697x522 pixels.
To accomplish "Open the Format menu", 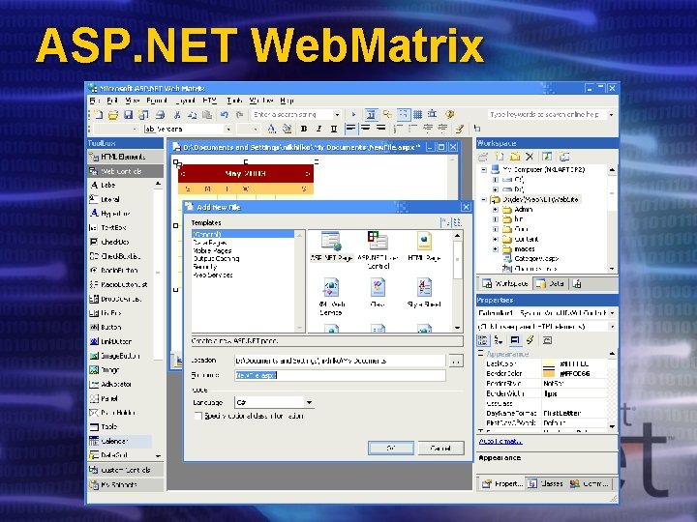I will 157,101.
